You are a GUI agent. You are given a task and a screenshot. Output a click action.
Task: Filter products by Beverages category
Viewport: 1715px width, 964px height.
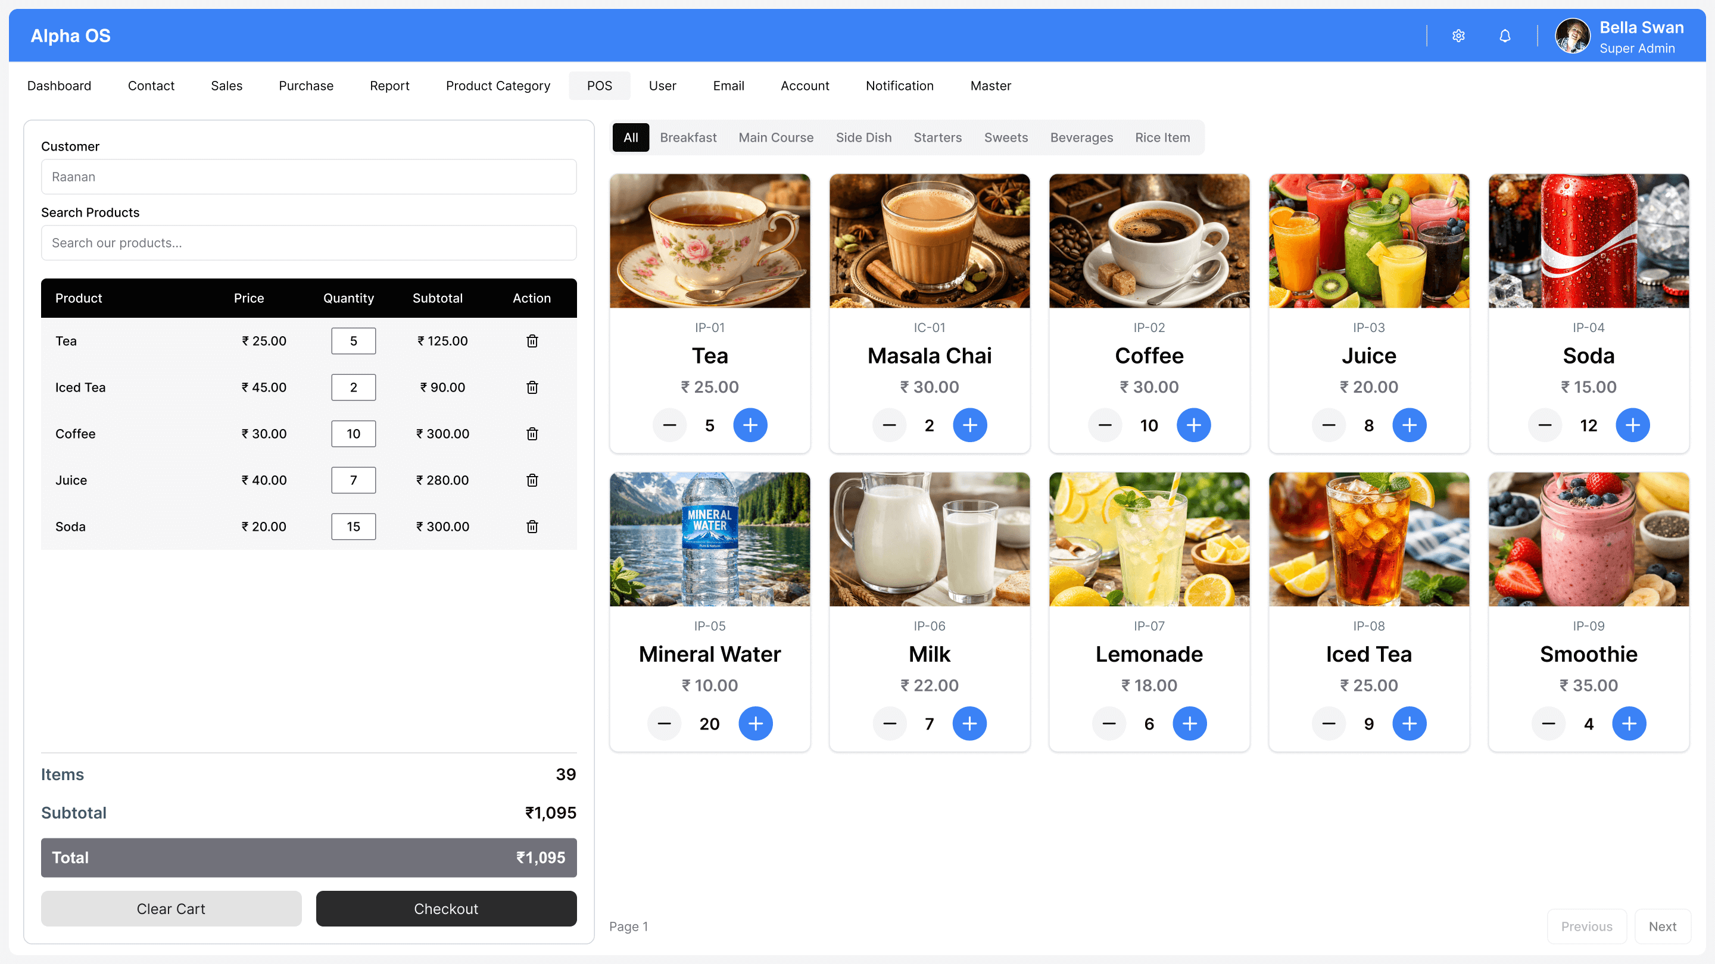[1081, 137]
